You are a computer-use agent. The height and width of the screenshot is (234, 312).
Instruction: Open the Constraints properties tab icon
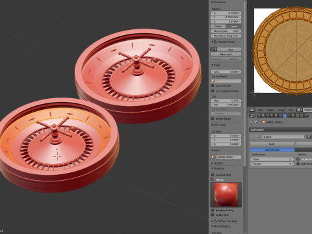coord(280,116)
